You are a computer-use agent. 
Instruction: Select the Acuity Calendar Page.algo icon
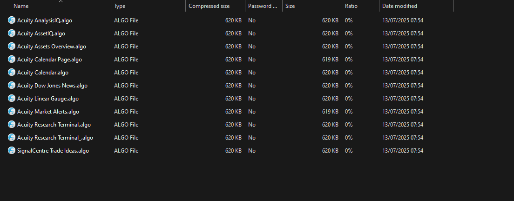(12, 59)
